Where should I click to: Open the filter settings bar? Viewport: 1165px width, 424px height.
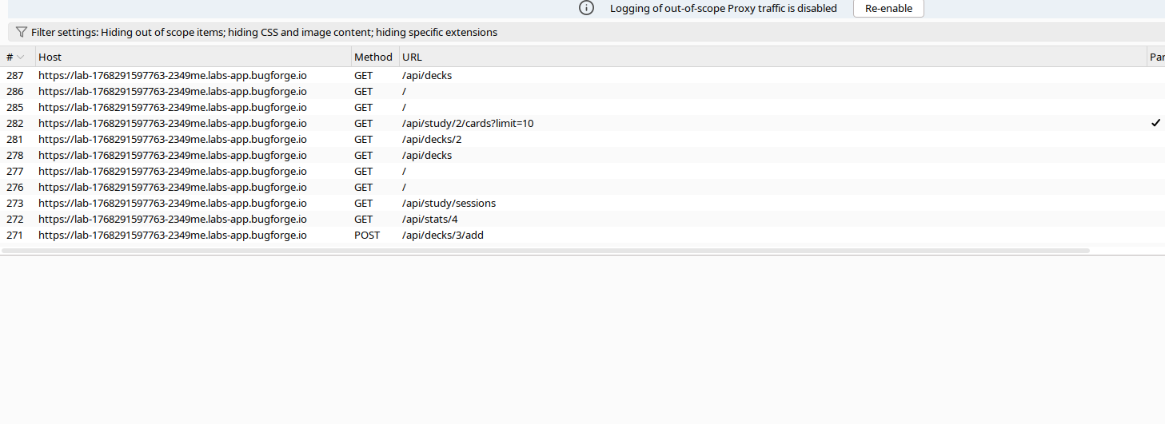coord(264,33)
